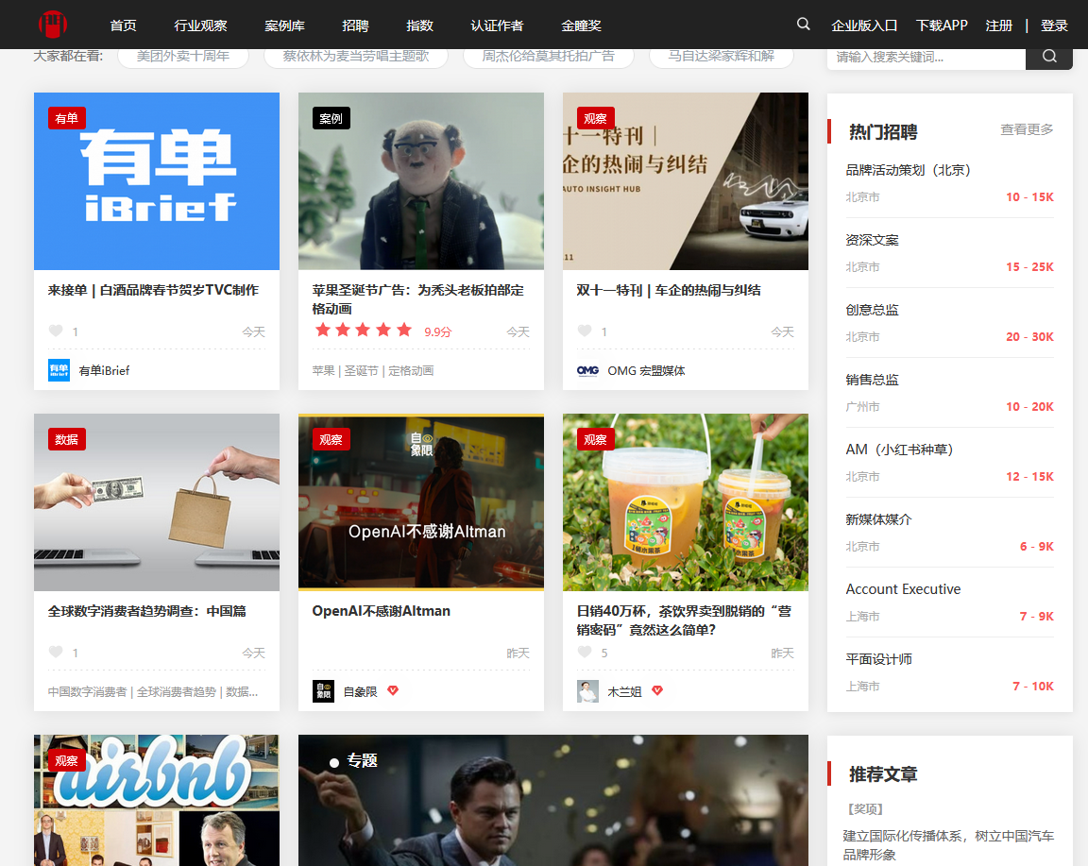Like the 双十一特刊 article via its heart icon
The width and height of the screenshot is (1088, 866).
click(585, 331)
